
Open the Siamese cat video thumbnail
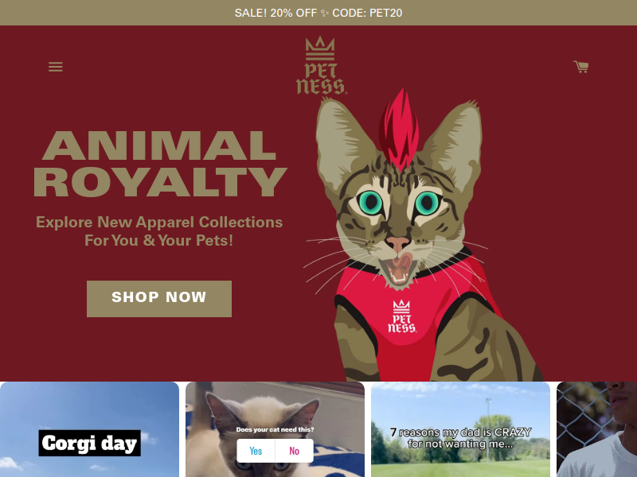pyautogui.click(x=275, y=429)
